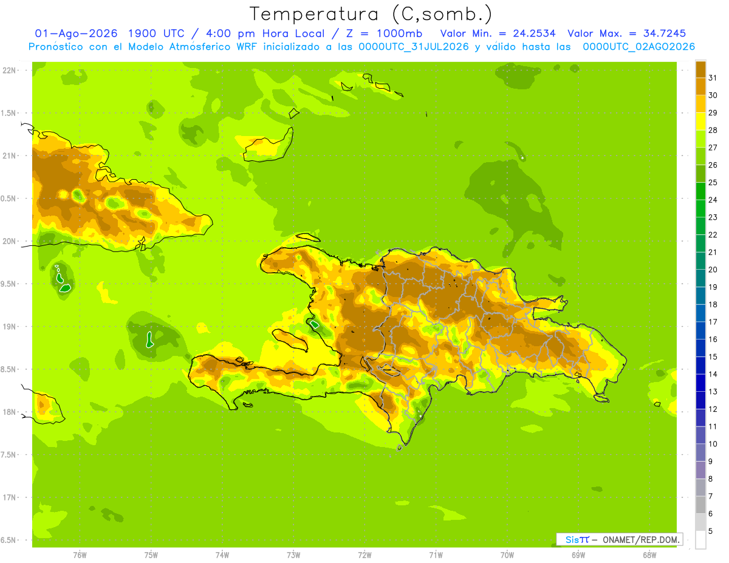Click the '8.5N' latitude label
The height and width of the screenshot is (563, 729).
coord(9,369)
